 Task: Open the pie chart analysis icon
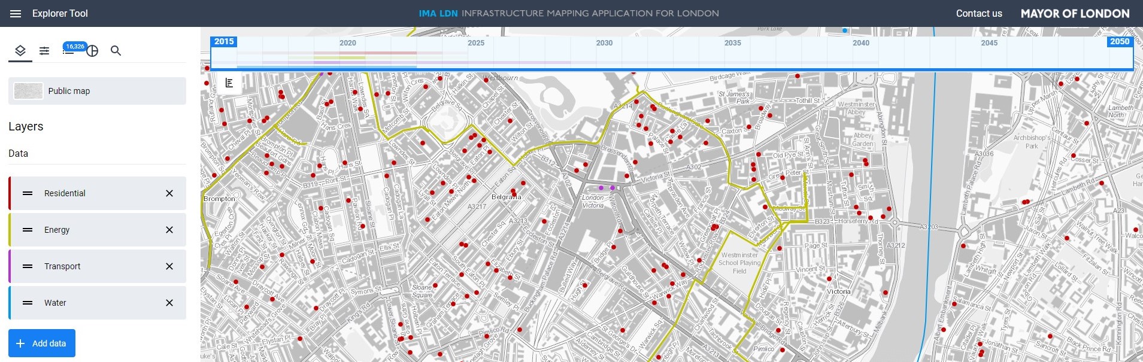tap(92, 51)
